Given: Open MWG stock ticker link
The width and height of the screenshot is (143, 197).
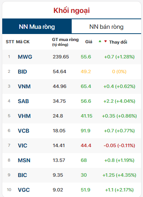Looking at the screenshot, I should tap(25, 57).
